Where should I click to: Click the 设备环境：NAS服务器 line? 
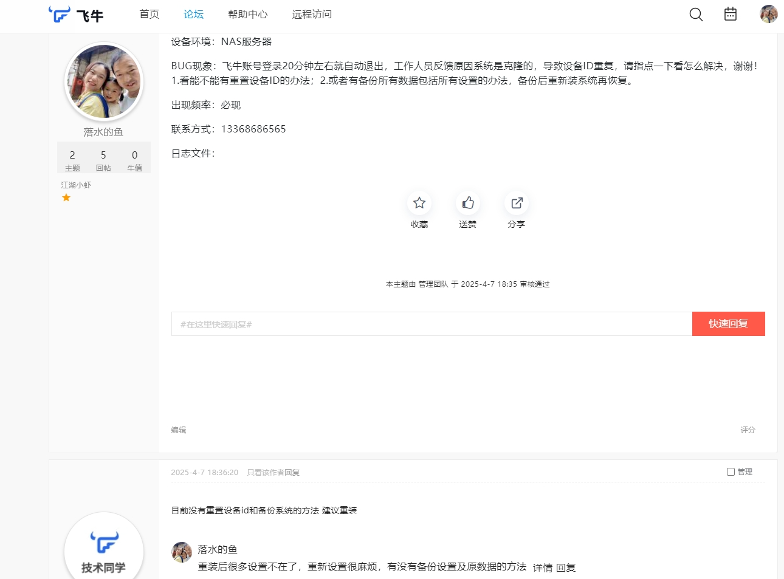click(221, 41)
